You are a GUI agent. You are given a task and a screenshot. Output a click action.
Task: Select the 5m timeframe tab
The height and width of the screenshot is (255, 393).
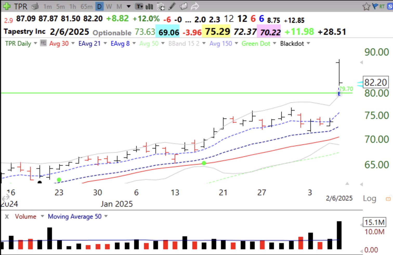pyautogui.click(x=60, y=6)
